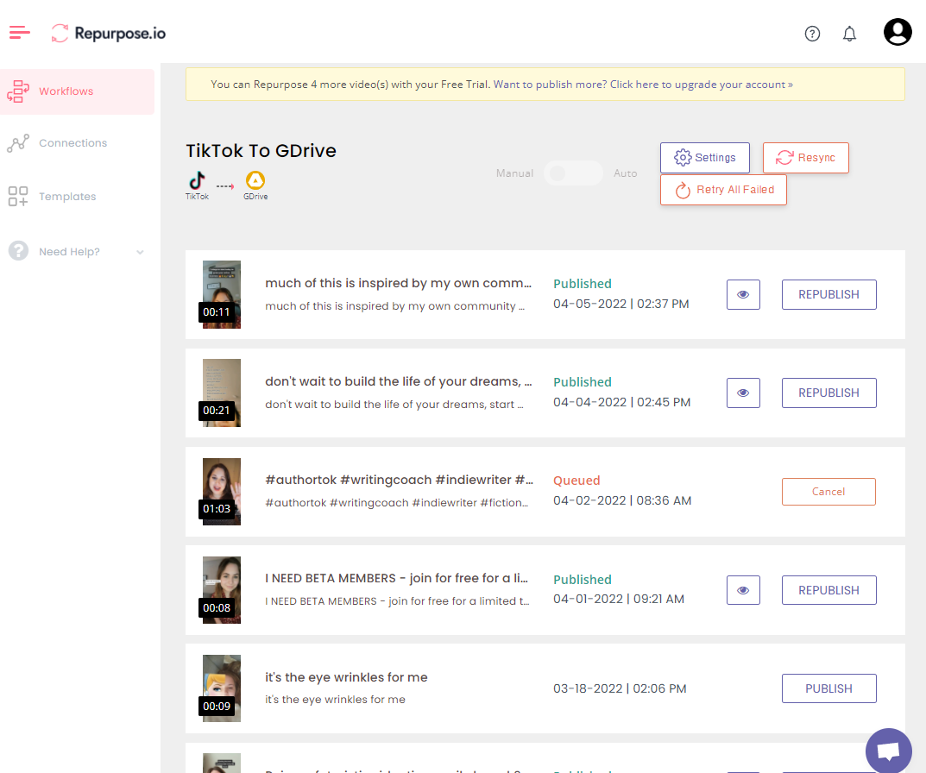926x773 pixels.
Task: Open the account avatar menu
Action: (898, 31)
